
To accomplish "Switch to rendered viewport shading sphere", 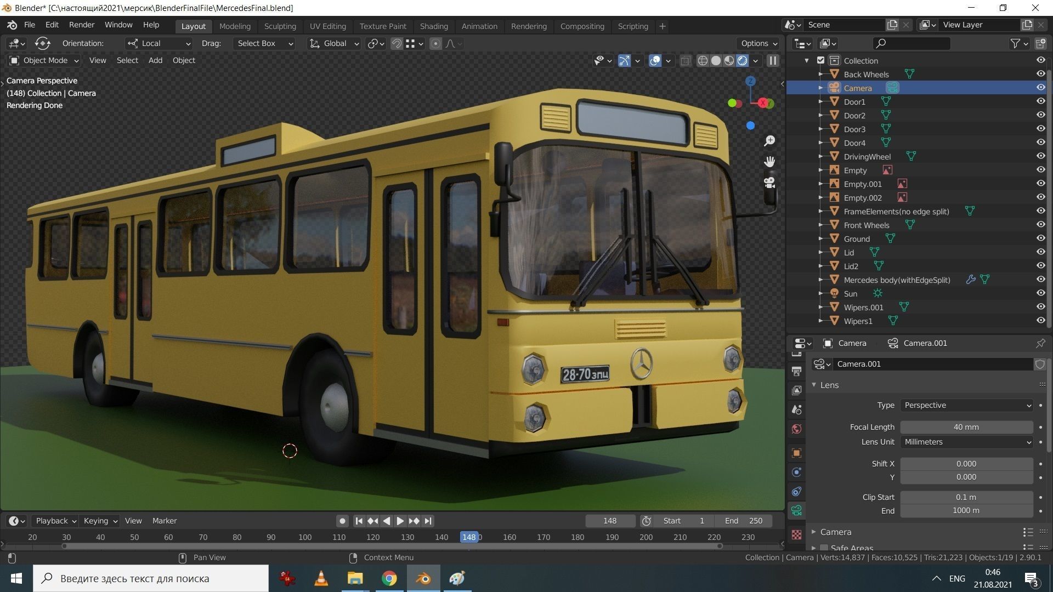I will pos(742,61).
